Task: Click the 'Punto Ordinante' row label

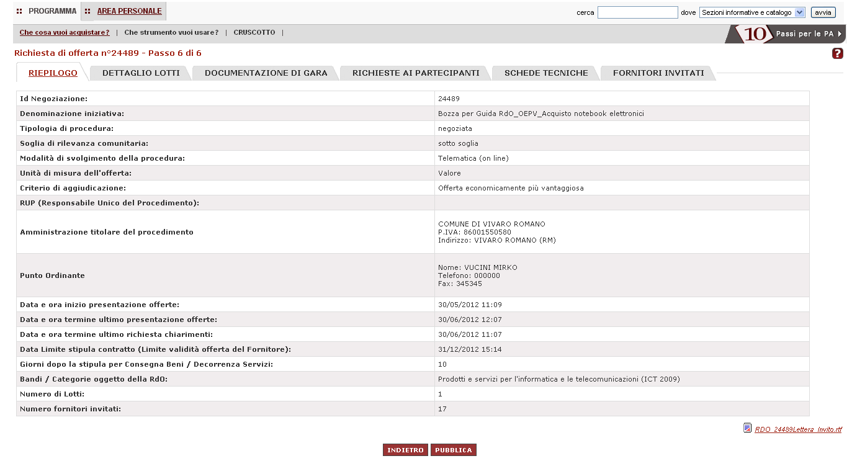Action: (52, 275)
